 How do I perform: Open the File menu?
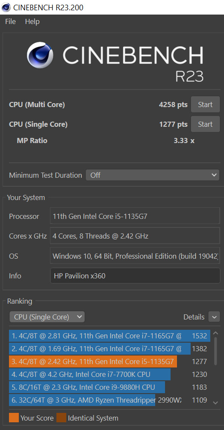10,22
